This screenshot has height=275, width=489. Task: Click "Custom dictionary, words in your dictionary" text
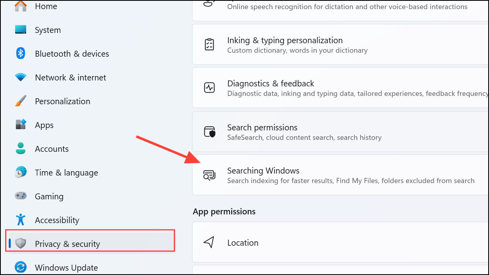(297, 50)
